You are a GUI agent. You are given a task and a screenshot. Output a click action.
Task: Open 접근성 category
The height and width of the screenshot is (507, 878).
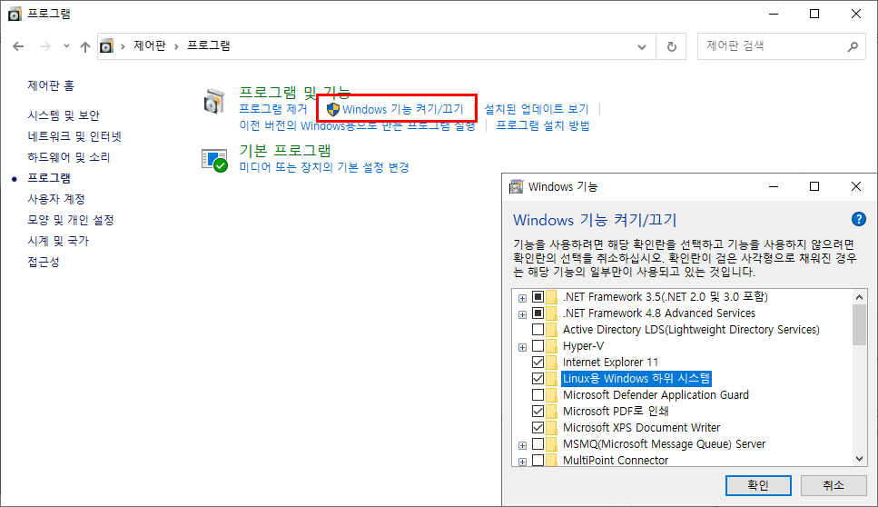click(x=44, y=262)
